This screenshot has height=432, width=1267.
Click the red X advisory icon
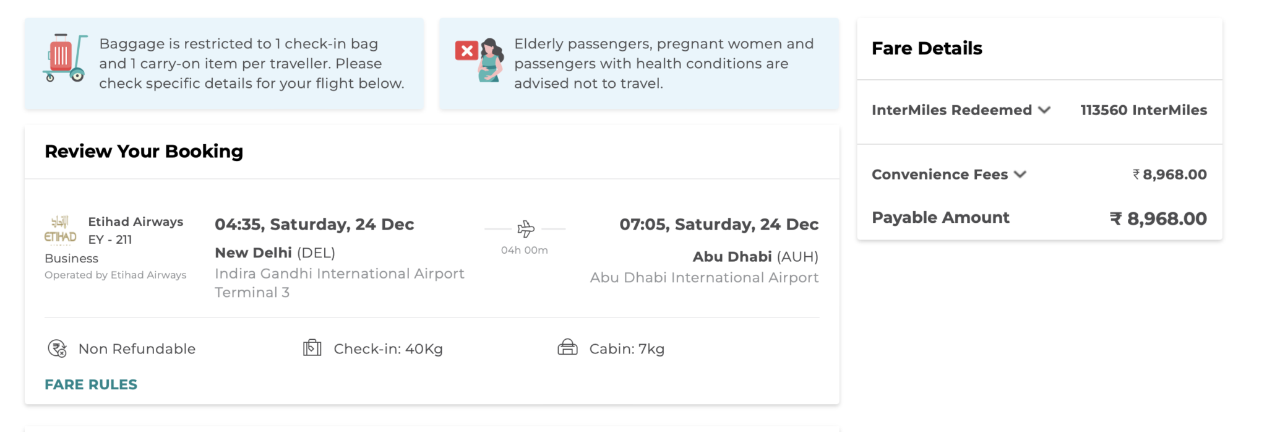[x=466, y=51]
